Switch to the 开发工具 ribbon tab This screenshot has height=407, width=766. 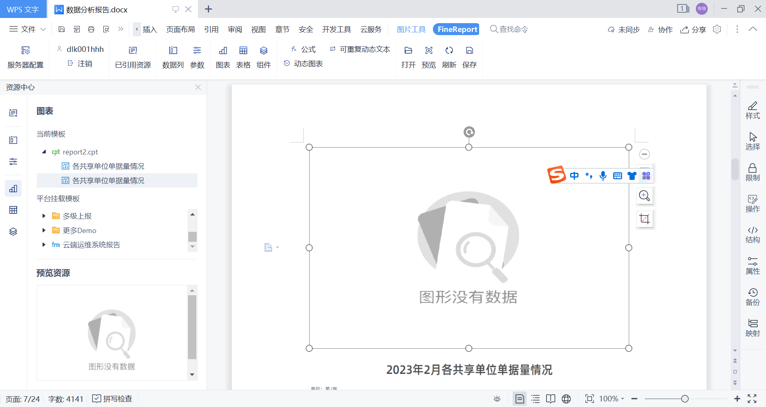tap(337, 29)
